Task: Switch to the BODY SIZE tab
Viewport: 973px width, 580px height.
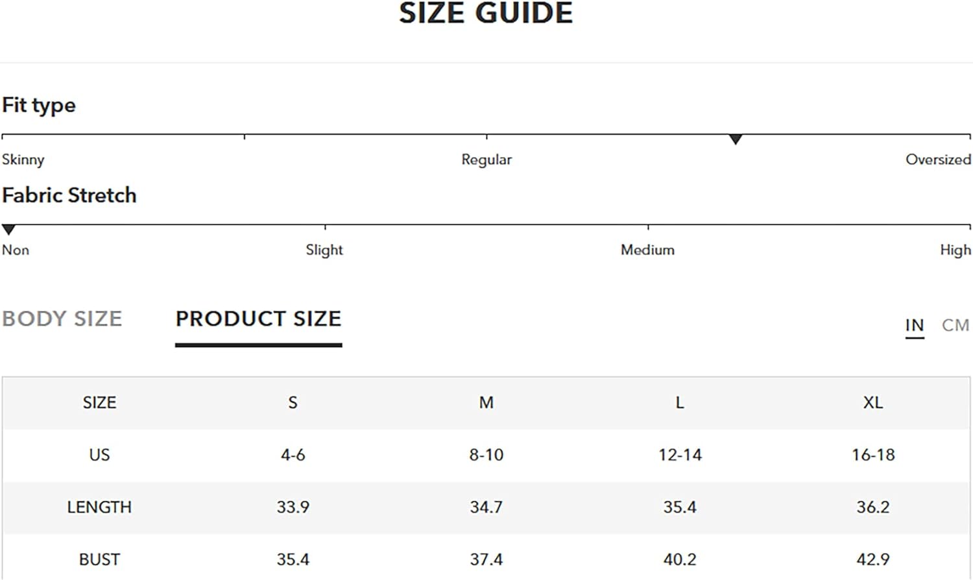Action: [x=62, y=319]
